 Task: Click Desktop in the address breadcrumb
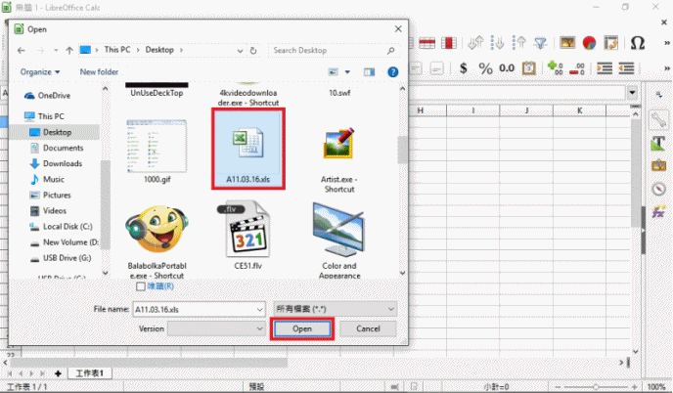[x=159, y=50]
